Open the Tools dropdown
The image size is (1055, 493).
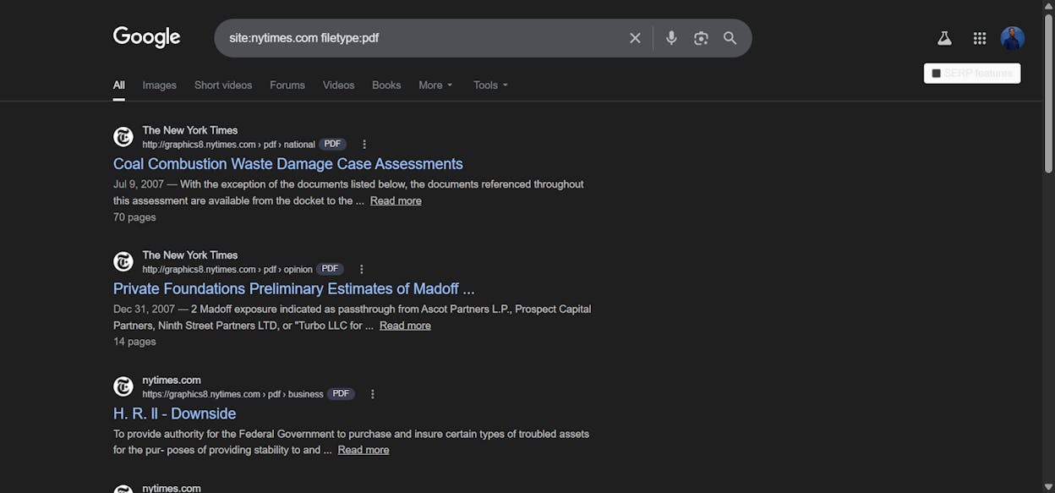pos(490,85)
